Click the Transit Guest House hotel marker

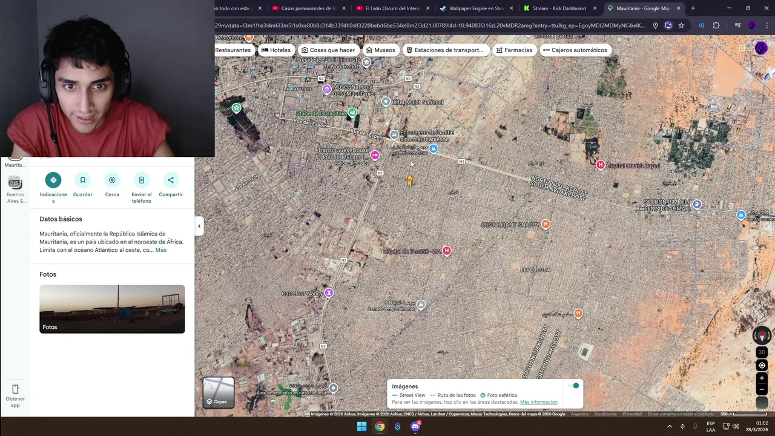[375, 156]
